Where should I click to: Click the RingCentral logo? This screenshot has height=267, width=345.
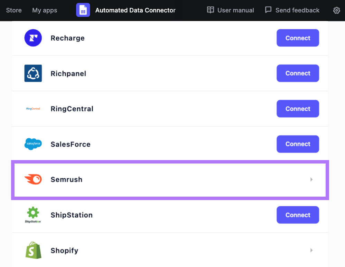(x=33, y=109)
